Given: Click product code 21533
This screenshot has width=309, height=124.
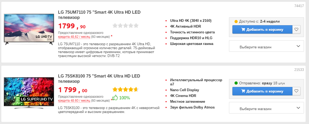Looking at the screenshot, I should click(x=299, y=70).
